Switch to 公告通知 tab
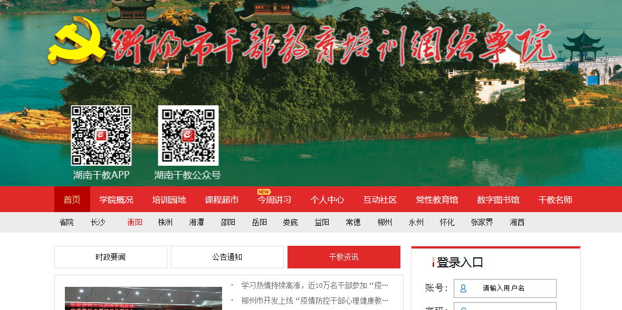Image resolution: width=622 pixels, height=310 pixels. (x=227, y=257)
